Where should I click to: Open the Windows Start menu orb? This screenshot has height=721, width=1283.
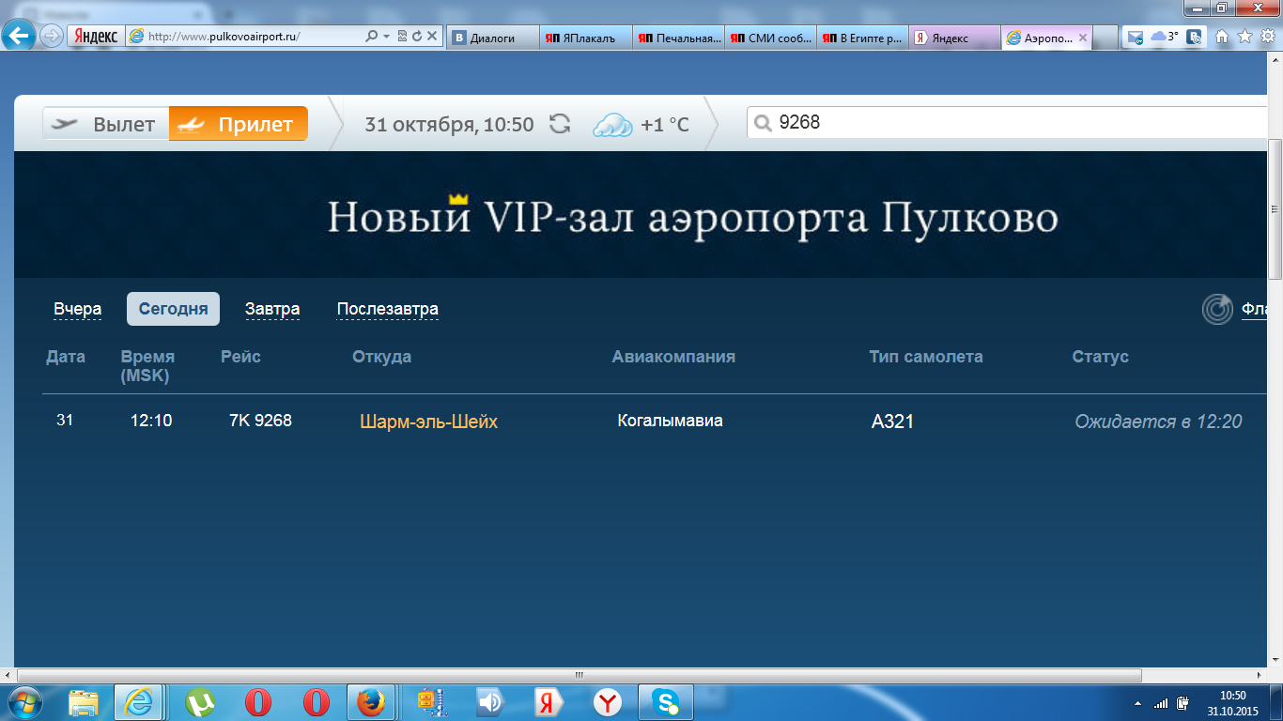23,702
